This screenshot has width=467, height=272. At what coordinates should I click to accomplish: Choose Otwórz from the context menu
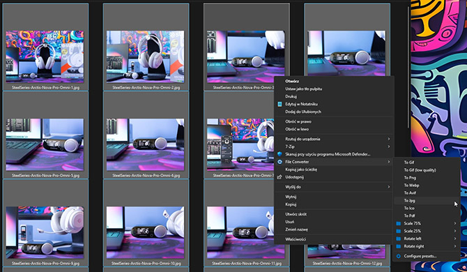point(334,81)
